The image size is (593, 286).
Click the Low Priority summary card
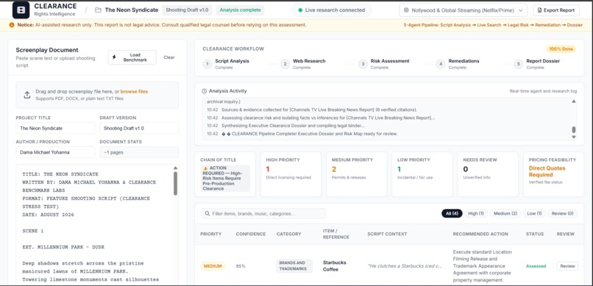pyautogui.click(x=422, y=174)
